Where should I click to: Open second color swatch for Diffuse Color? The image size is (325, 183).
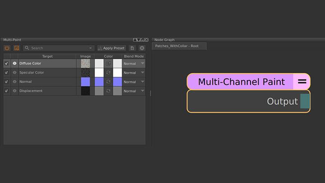click(117, 64)
